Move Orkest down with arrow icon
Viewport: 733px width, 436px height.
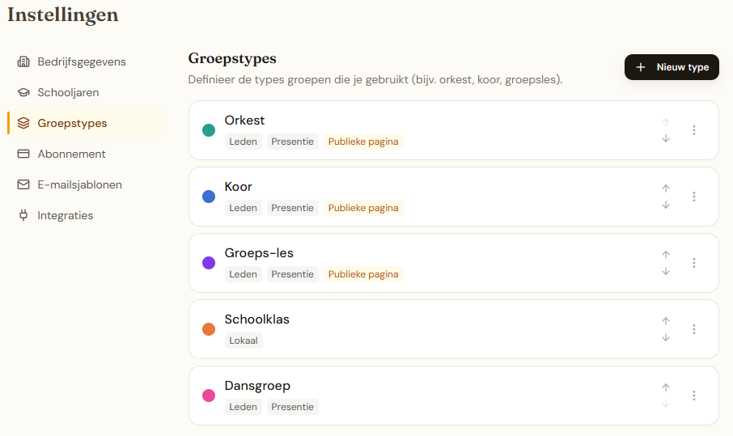666,138
